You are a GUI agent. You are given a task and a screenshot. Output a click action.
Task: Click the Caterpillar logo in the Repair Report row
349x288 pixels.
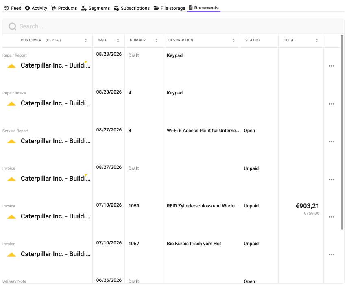[x=11, y=66]
